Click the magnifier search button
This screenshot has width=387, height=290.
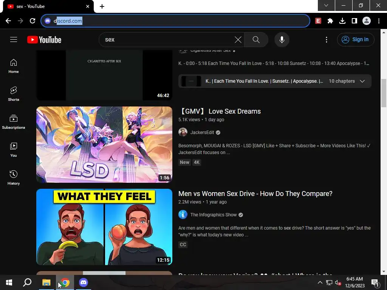pyautogui.click(x=256, y=39)
